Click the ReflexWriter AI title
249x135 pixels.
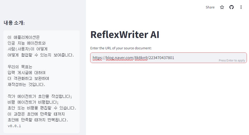[x=125, y=35]
